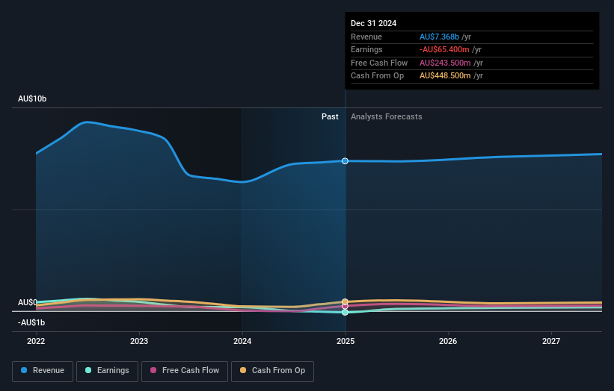Click the 2023 x-axis label

[139, 341]
